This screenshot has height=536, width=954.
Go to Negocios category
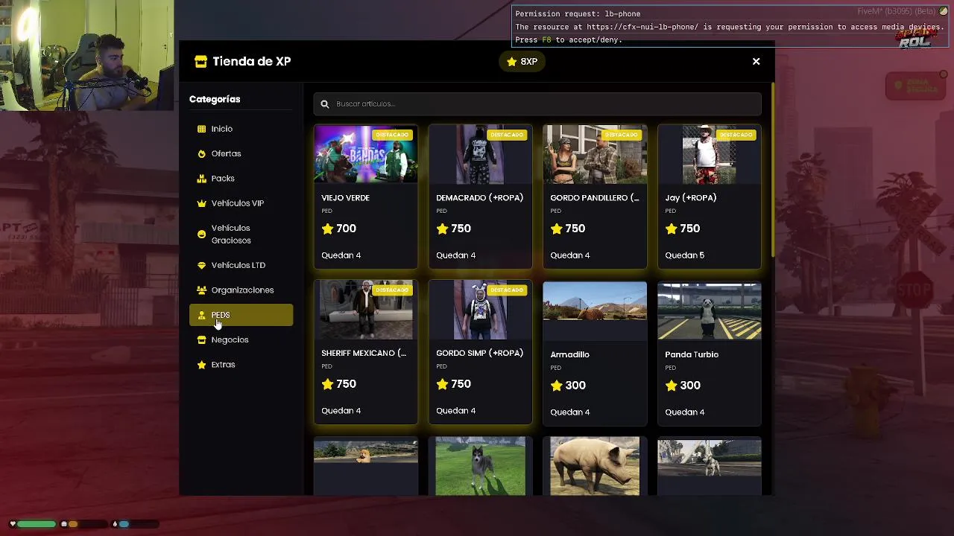click(241, 339)
